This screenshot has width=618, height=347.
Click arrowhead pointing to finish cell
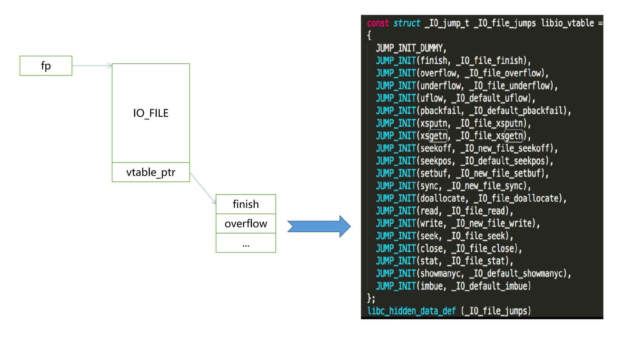pyautogui.click(x=214, y=201)
